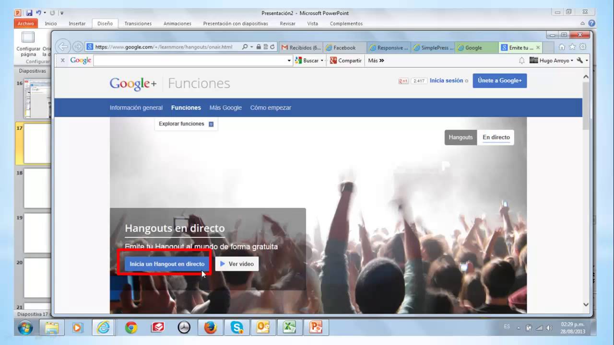Viewport: 614px width, 345px height.
Task: Click the browser address bar URL
Action: click(164, 47)
